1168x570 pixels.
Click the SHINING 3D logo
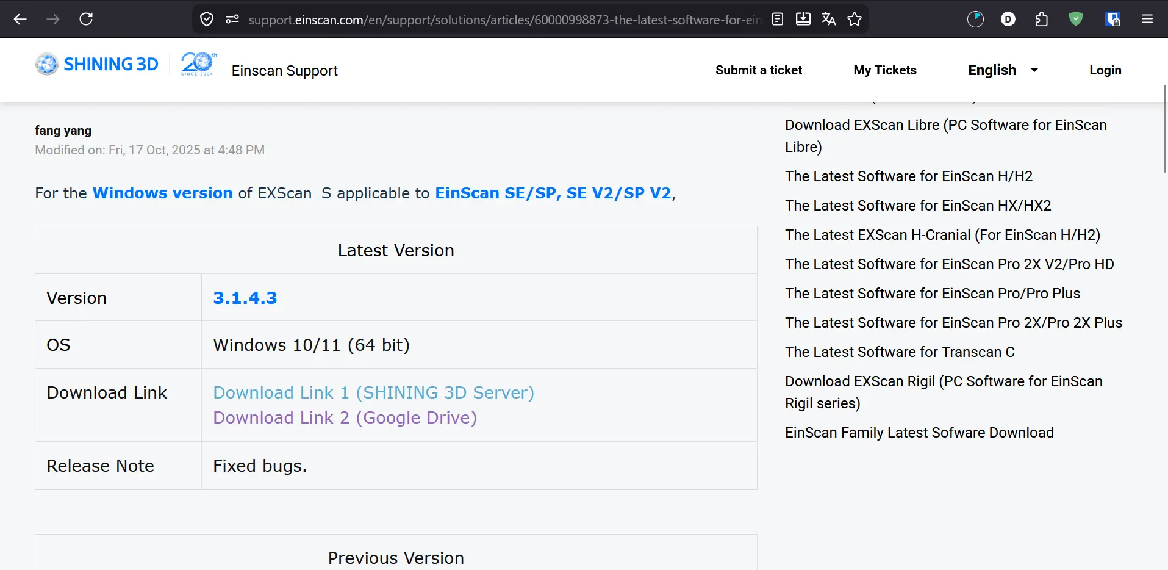(97, 64)
